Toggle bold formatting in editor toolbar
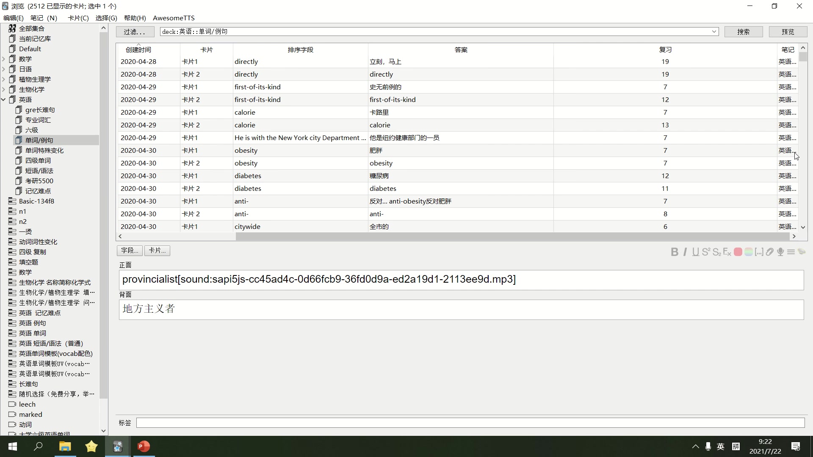The height and width of the screenshot is (457, 813). tap(675, 252)
